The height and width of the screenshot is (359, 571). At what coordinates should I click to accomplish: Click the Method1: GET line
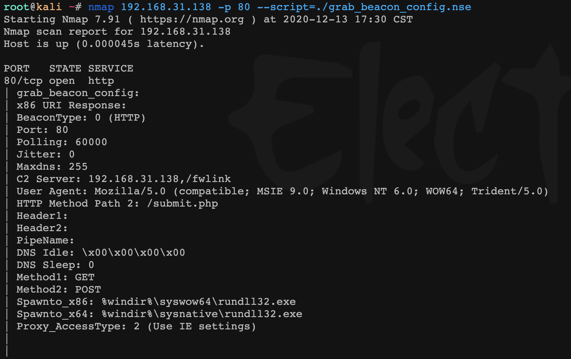point(56,277)
